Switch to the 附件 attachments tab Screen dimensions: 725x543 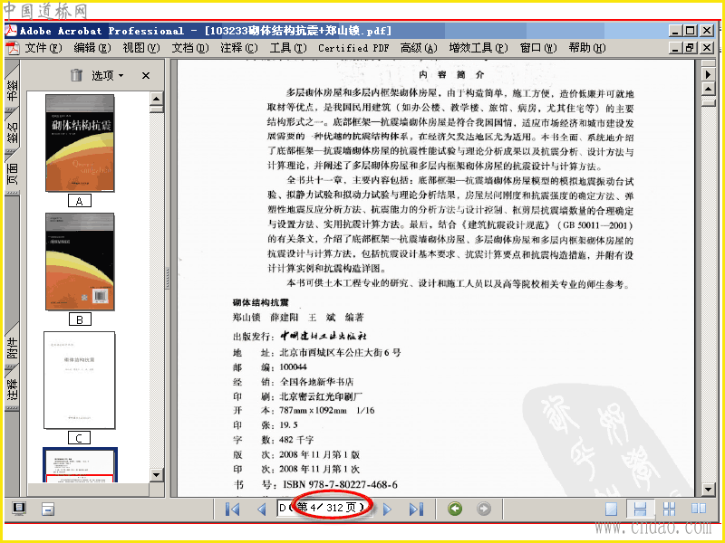click(x=12, y=348)
